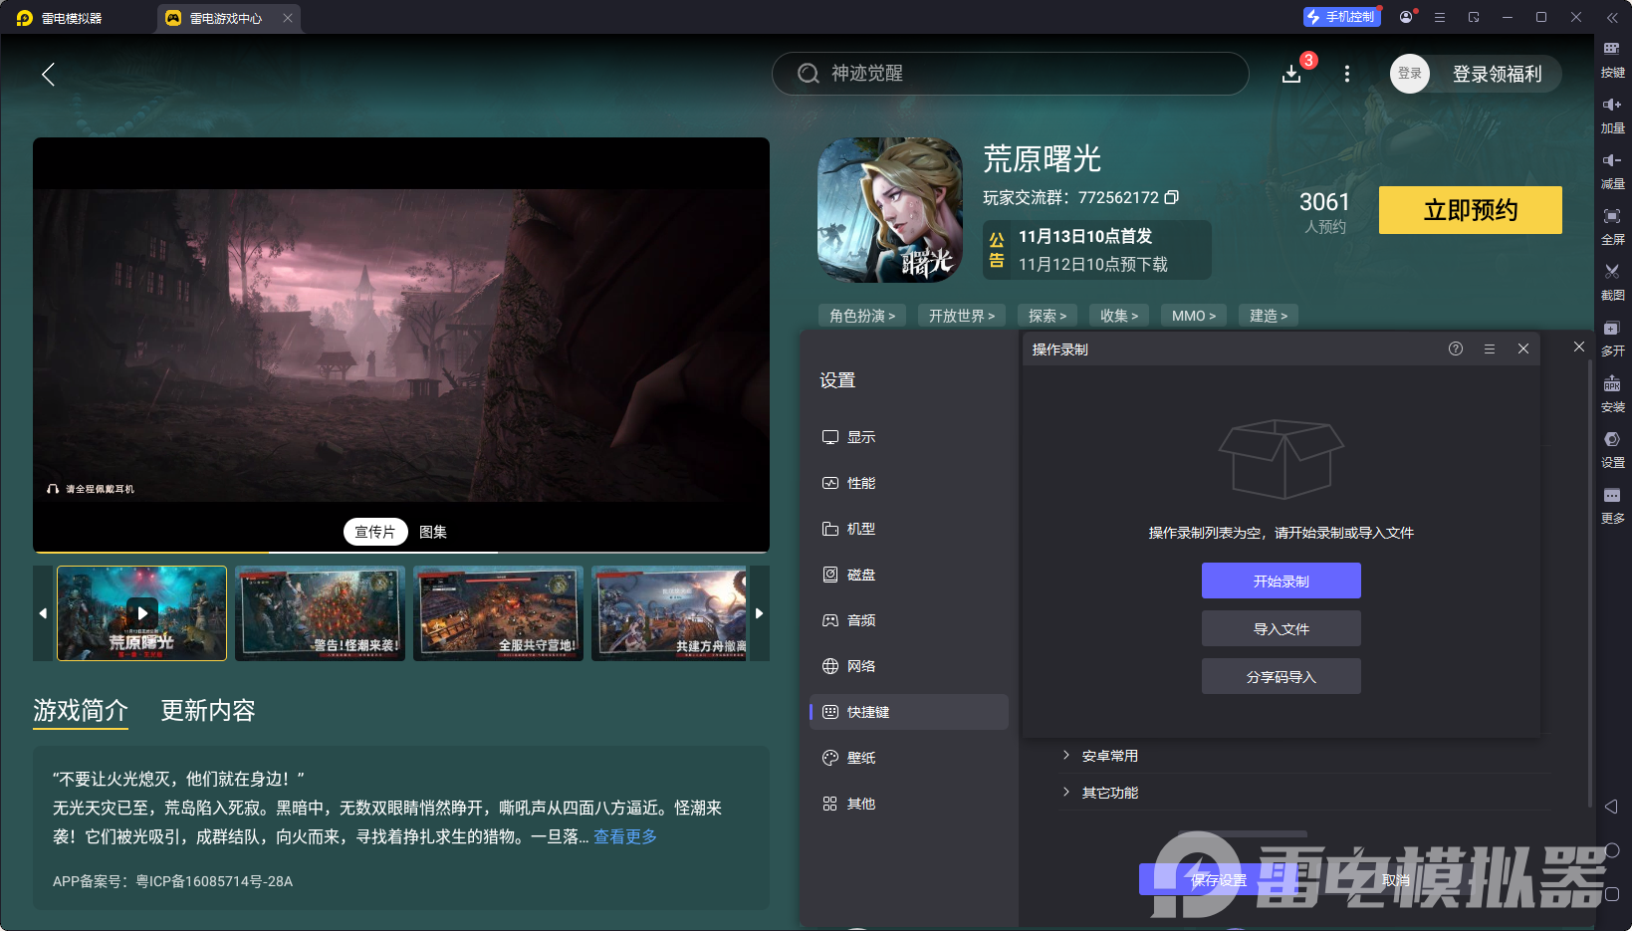This screenshot has height=931, width=1632.
Task: Enter fullscreen via the 全屏 icon
Action: coord(1611,216)
